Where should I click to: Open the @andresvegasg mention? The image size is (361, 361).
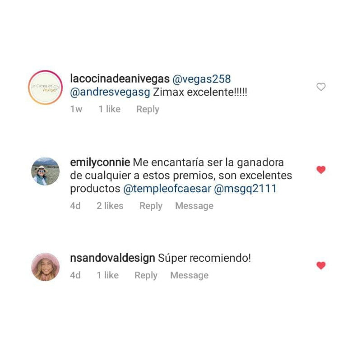point(110,93)
